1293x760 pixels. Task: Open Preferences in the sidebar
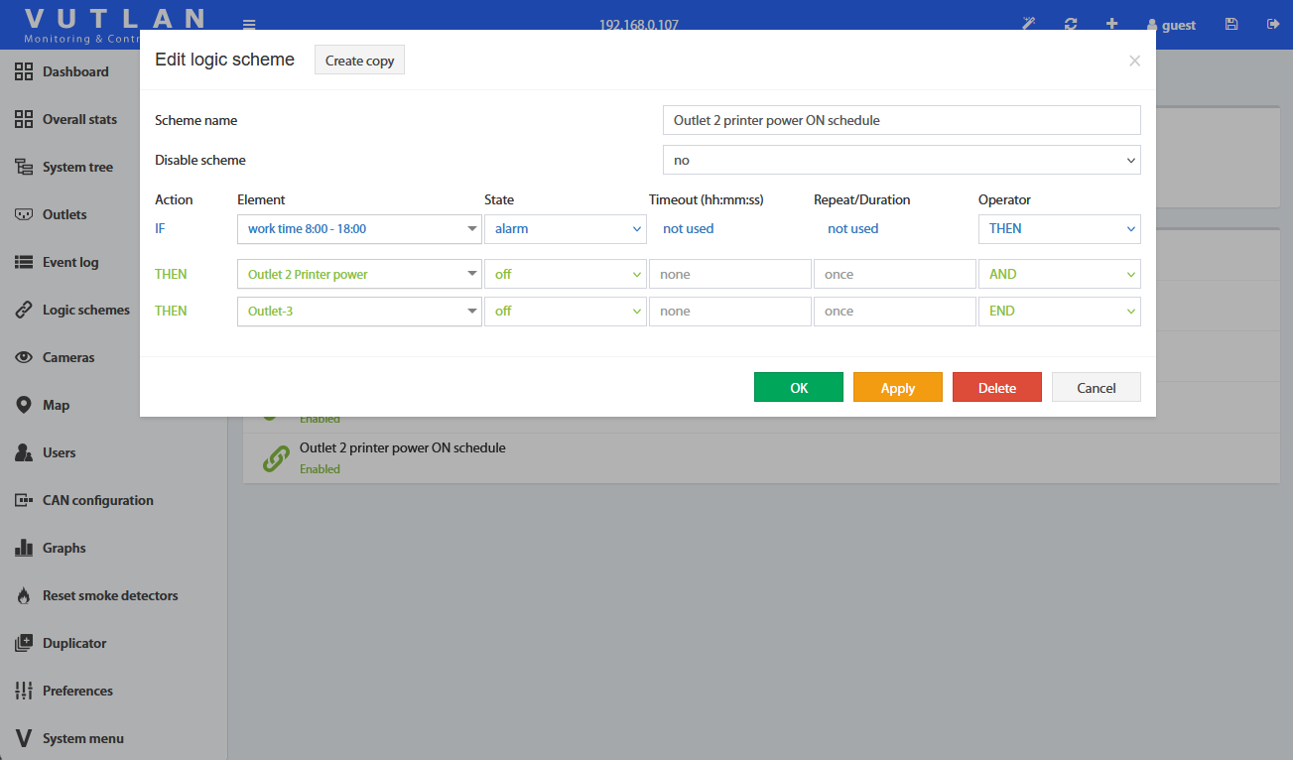tap(76, 691)
